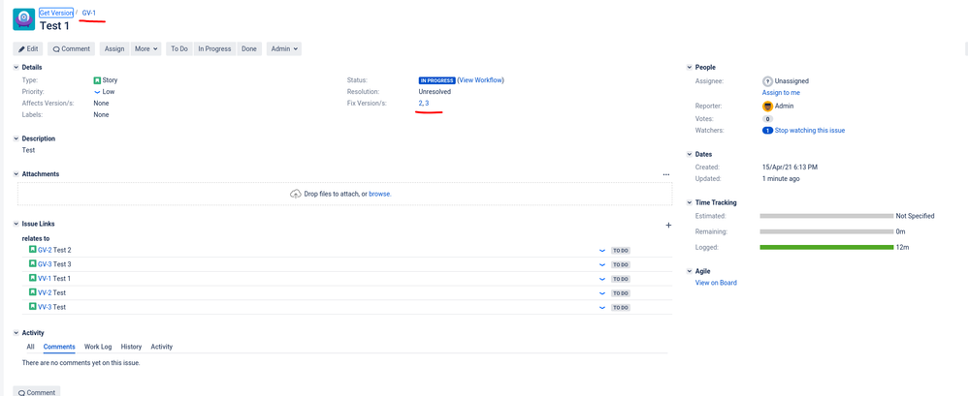Image resolution: width=968 pixels, height=396 pixels.
Task: Click the watchers count badge
Action: [767, 131]
